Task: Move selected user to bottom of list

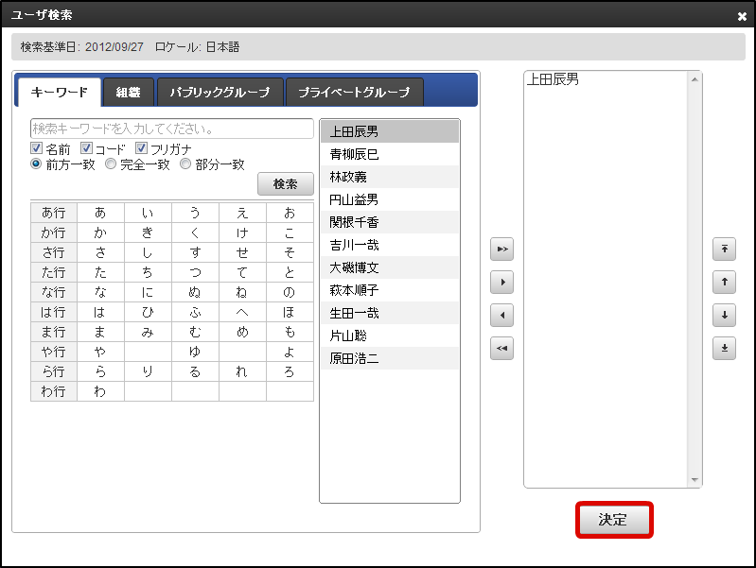Action: (x=724, y=349)
